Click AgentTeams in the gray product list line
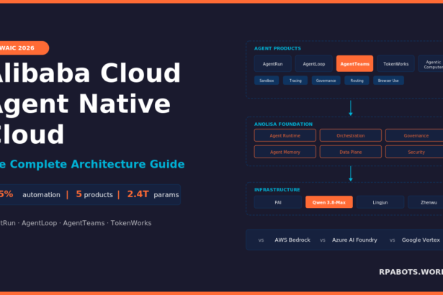This screenshot has width=443, height=295. tap(84, 223)
